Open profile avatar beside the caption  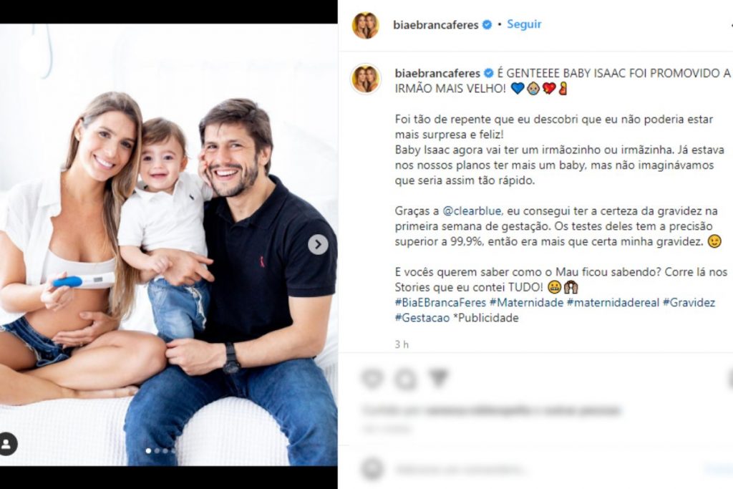coord(366,79)
